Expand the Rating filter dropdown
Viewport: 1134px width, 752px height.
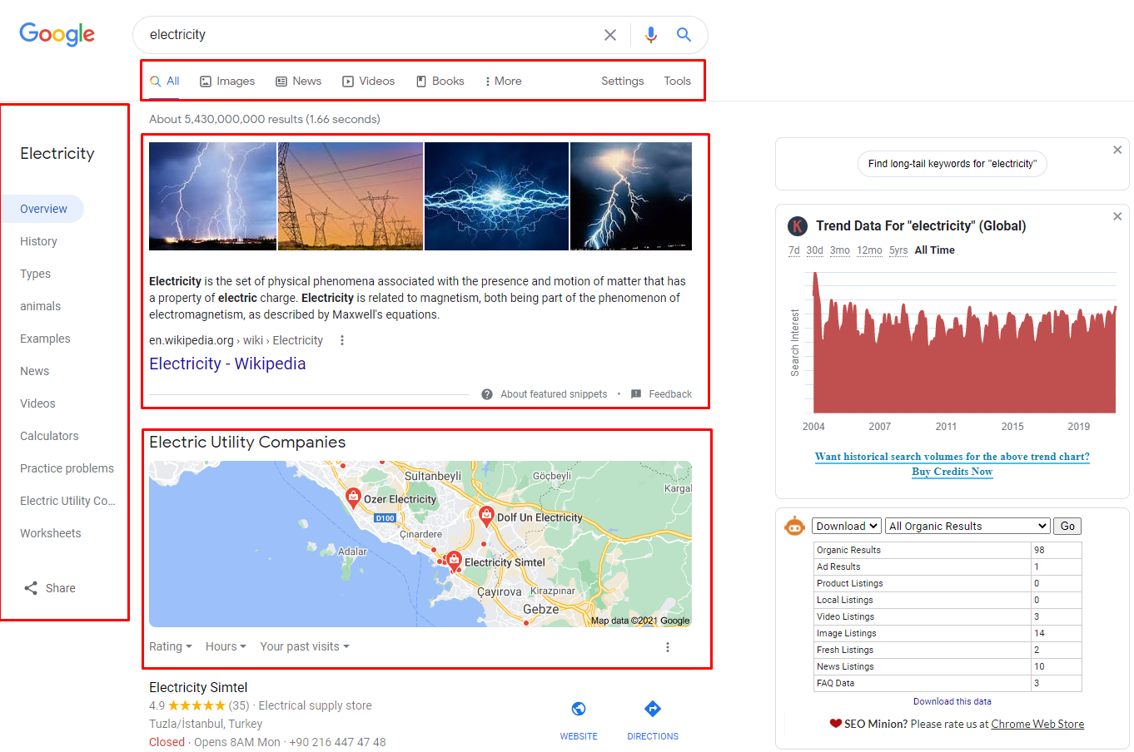pyautogui.click(x=171, y=646)
